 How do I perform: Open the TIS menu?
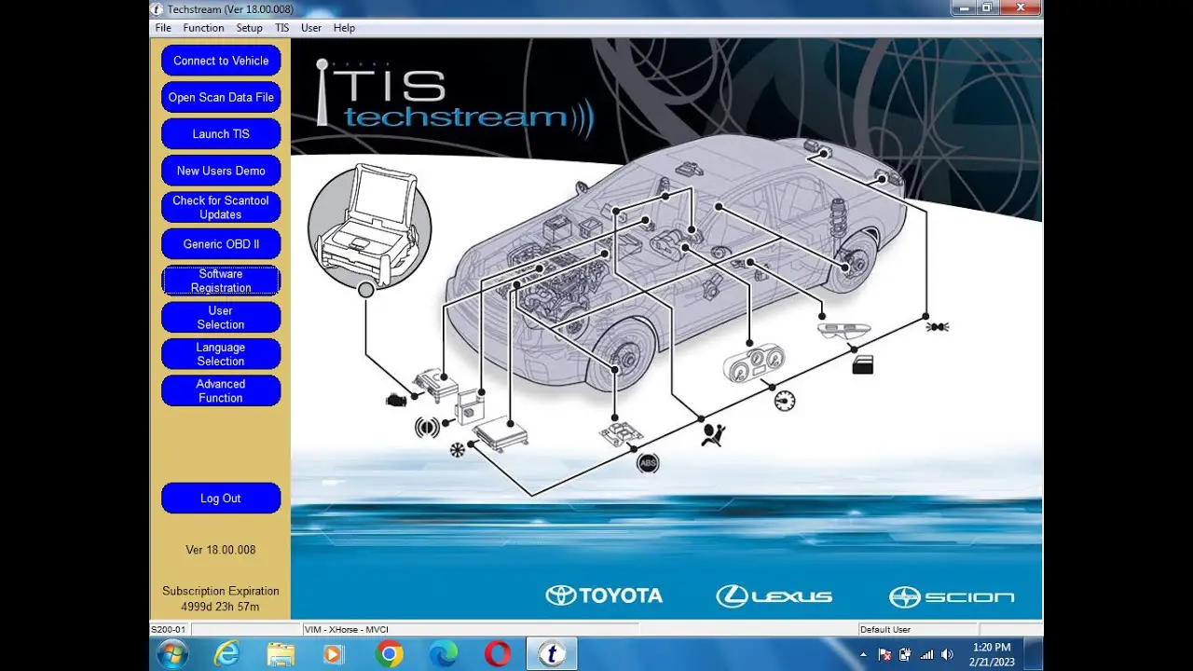tap(281, 28)
